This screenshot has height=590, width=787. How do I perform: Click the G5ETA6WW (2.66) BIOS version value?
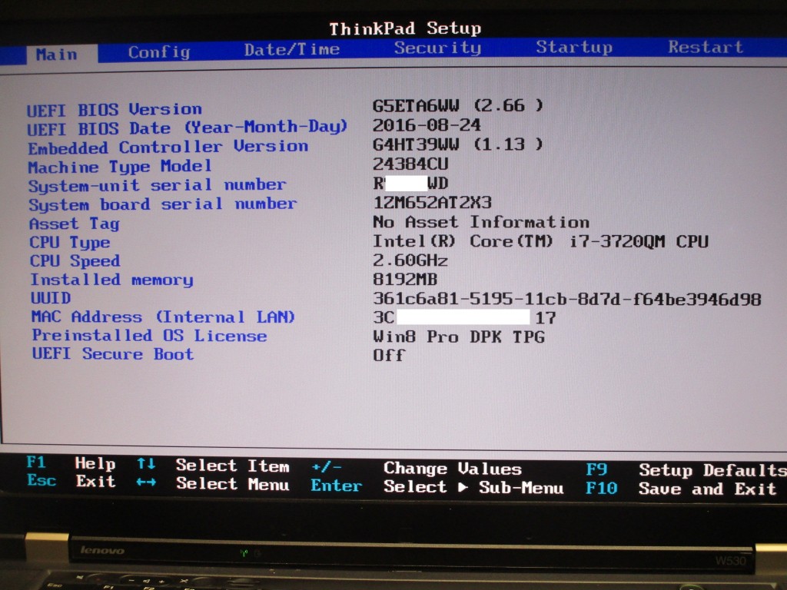pyautogui.click(x=458, y=105)
